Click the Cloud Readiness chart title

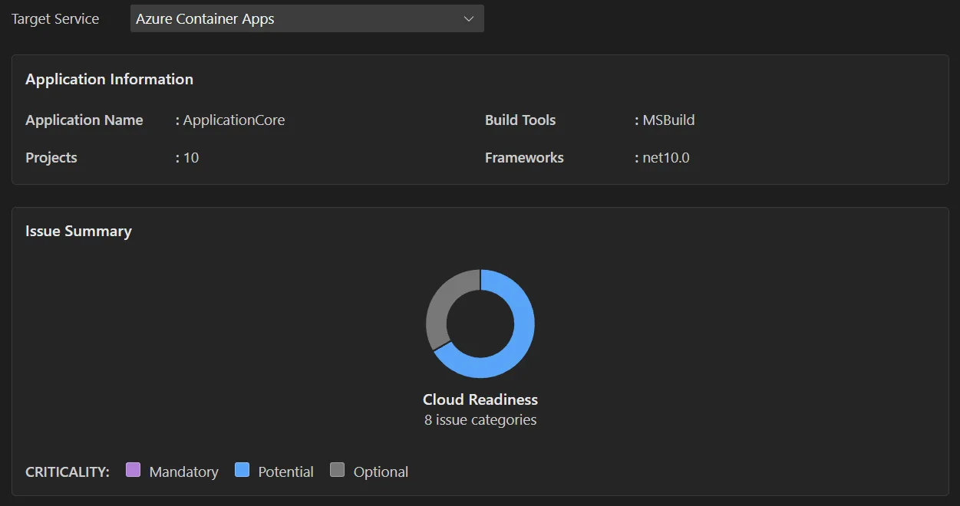tap(480, 399)
